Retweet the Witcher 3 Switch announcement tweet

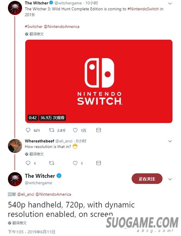click(51, 130)
